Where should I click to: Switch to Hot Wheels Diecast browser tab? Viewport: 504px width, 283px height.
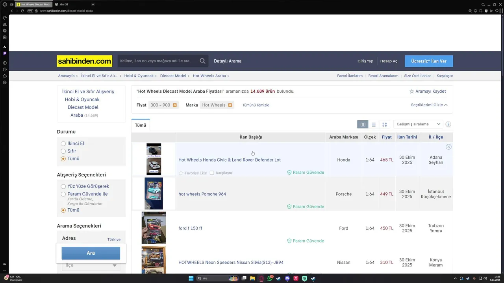[33, 4]
